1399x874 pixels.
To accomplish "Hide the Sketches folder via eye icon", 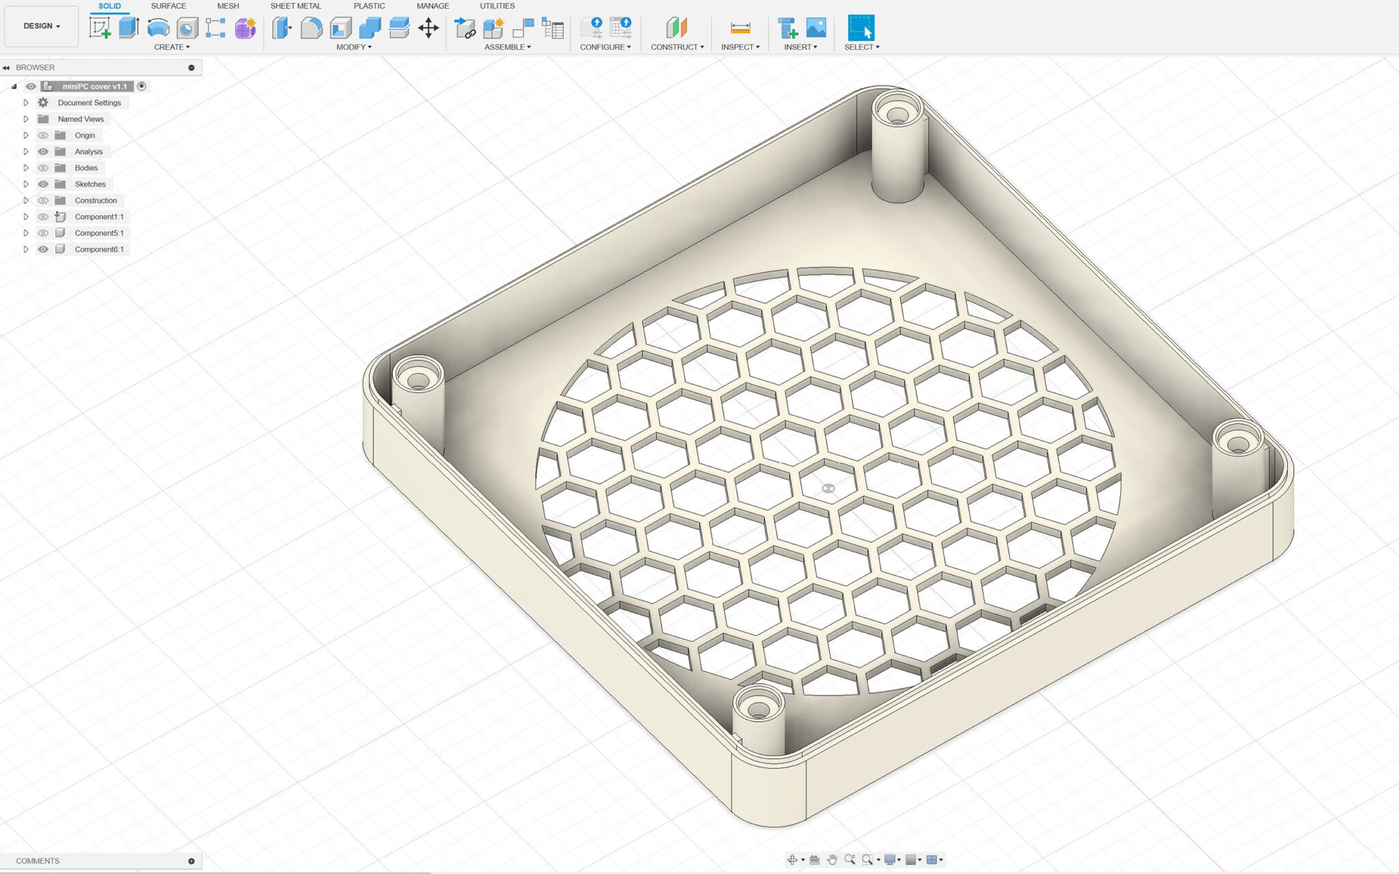I will coord(43,184).
